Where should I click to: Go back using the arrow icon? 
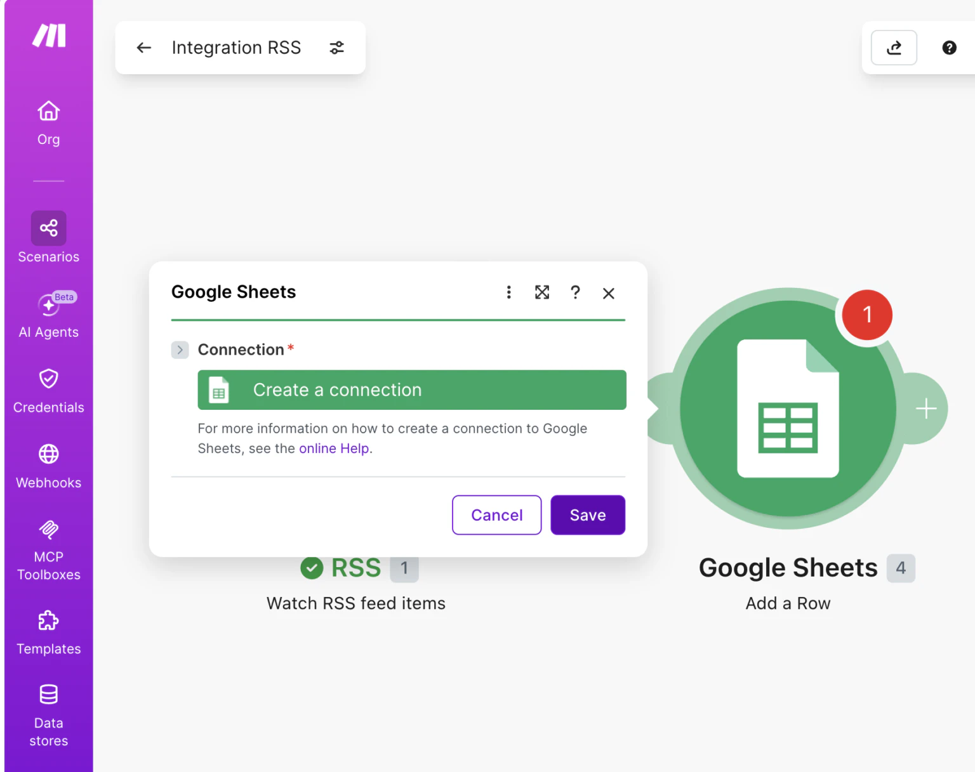[x=144, y=48]
